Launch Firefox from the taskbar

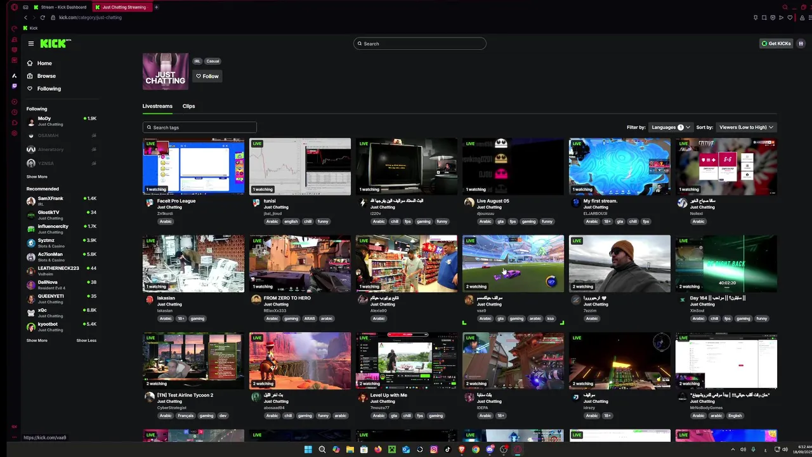pyautogui.click(x=378, y=449)
